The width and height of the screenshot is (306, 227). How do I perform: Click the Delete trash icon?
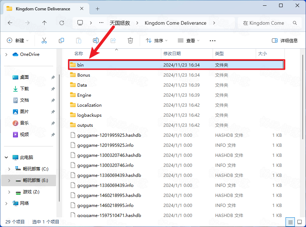130,40
